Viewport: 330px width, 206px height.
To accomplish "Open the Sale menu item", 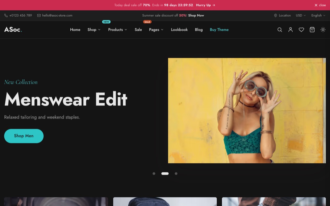I will [138, 30].
